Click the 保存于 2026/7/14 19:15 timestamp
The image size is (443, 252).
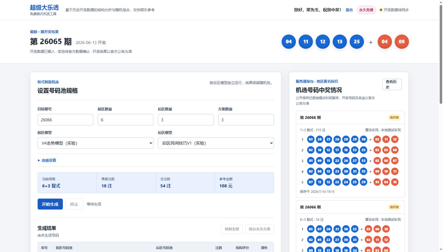click(x=317, y=192)
